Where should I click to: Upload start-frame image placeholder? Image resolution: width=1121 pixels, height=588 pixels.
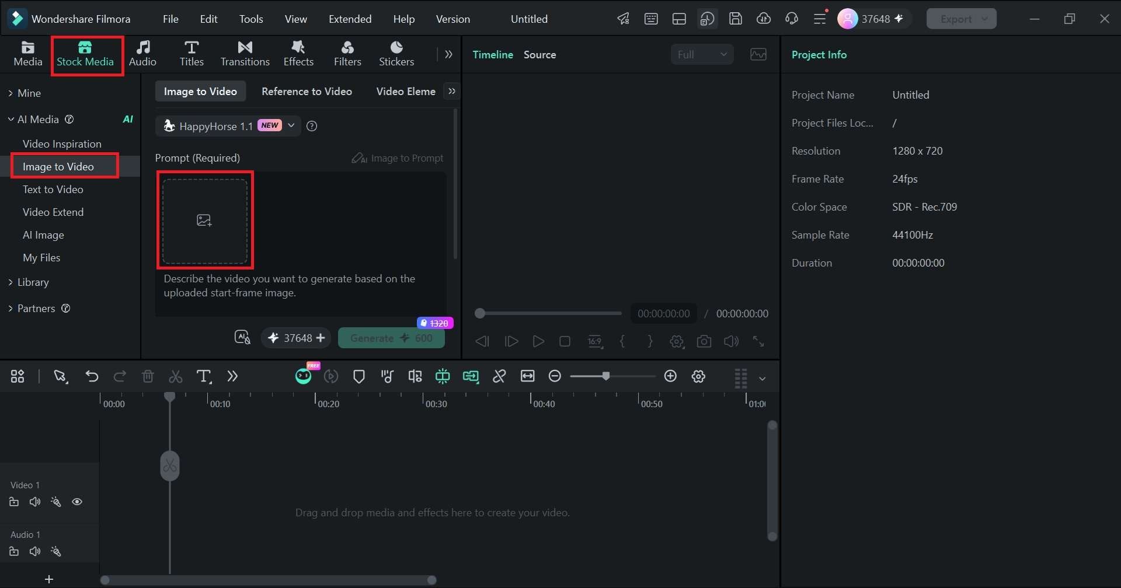[x=204, y=220]
